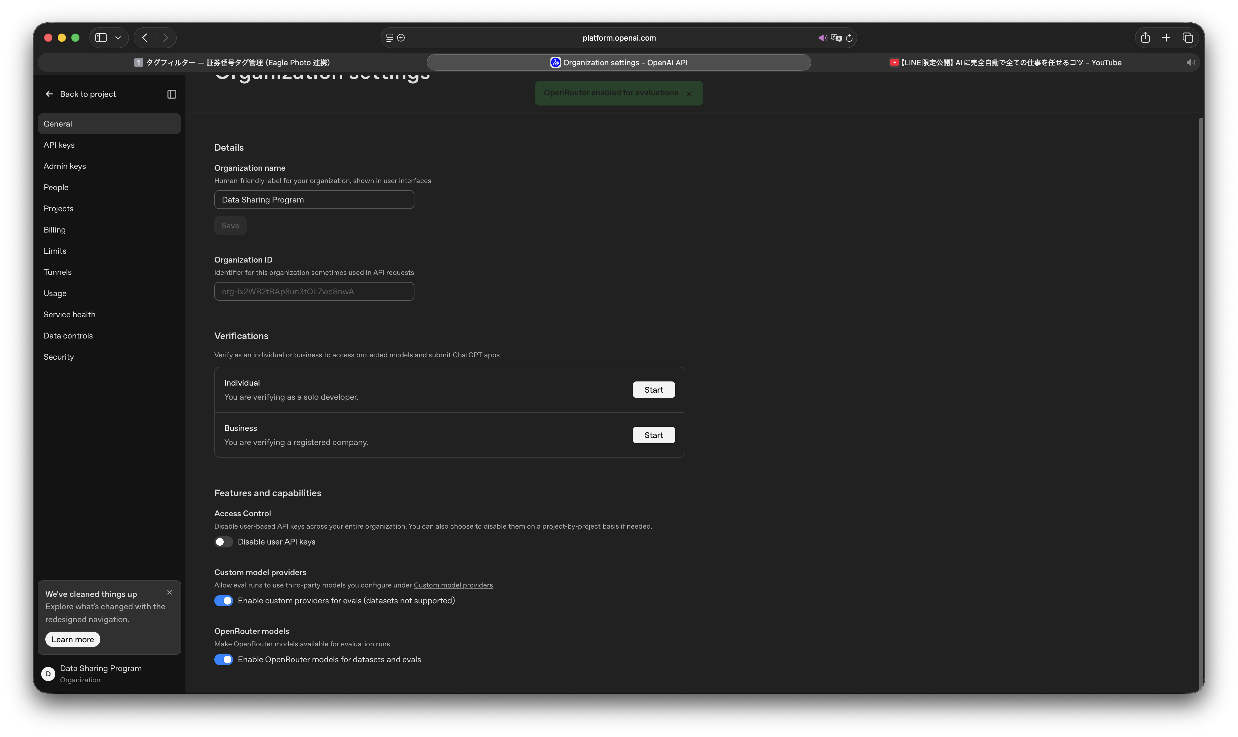Click the Share icon in Safari toolbar
Viewport: 1238px width, 737px height.
click(1145, 37)
